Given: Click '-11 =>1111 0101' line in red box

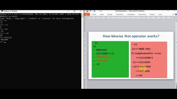Looking at the screenshot, I should click(141, 62).
